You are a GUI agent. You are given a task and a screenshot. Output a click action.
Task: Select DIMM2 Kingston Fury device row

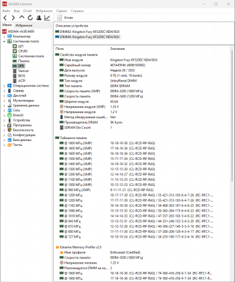click(87, 32)
